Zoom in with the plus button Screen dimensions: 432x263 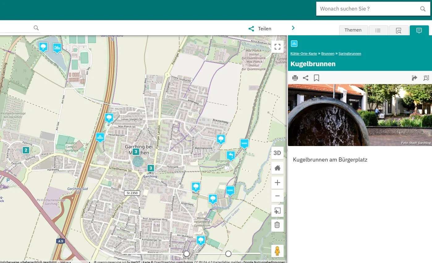click(x=277, y=183)
